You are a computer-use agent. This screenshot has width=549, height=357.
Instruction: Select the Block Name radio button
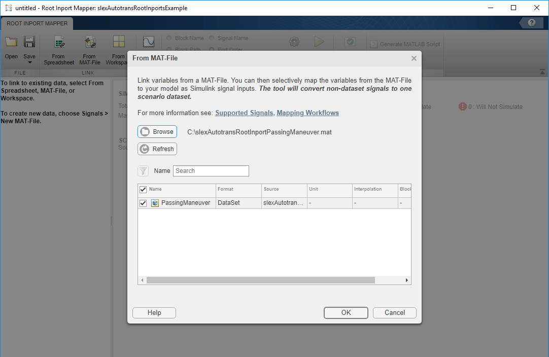pos(169,38)
